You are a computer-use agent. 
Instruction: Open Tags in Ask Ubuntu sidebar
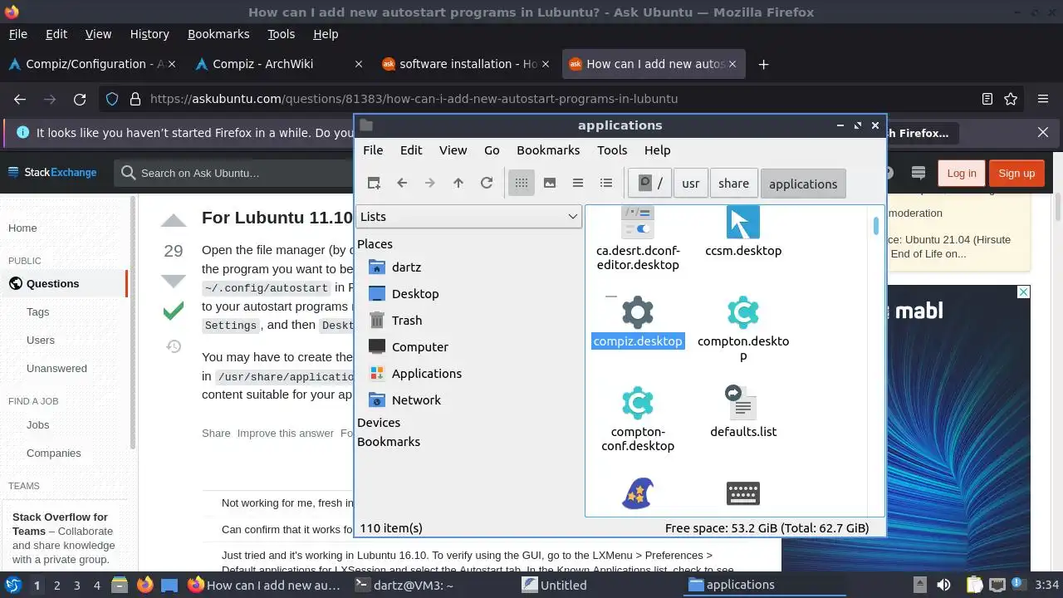(x=38, y=311)
